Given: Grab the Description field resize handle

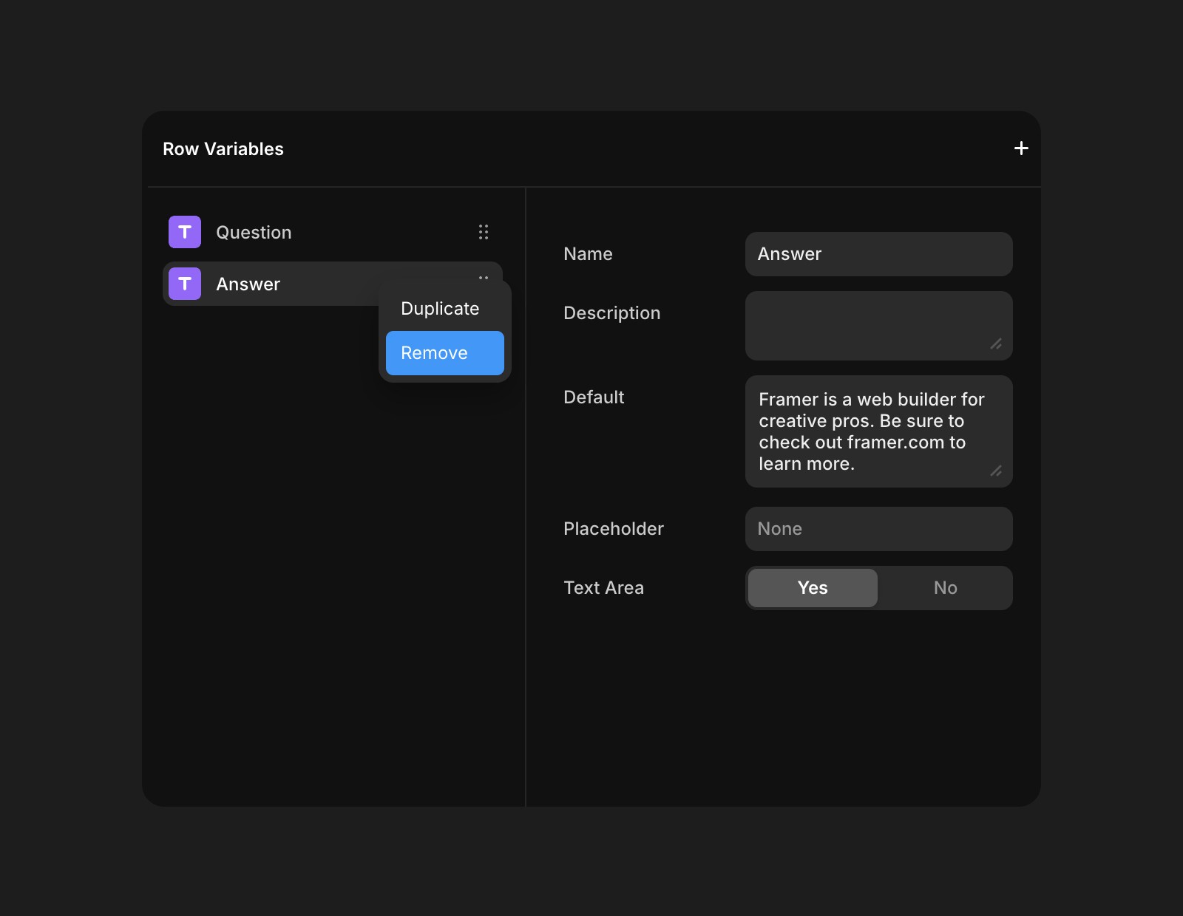Looking at the screenshot, I should pos(996,343).
